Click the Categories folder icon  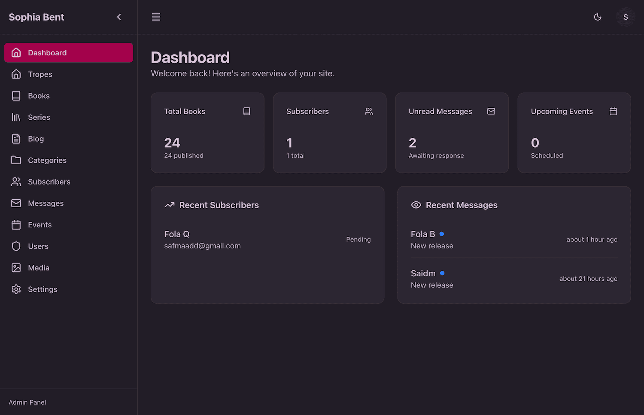[16, 160]
